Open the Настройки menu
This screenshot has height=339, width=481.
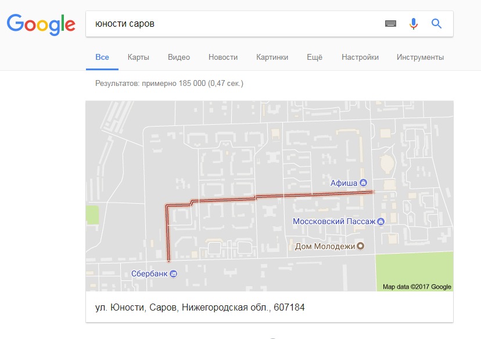click(360, 57)
